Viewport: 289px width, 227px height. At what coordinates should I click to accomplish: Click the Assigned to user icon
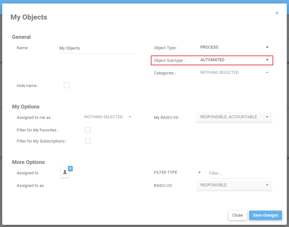[65, 172]
